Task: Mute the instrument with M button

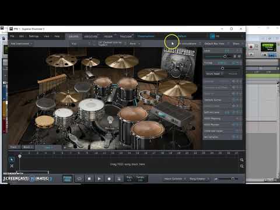Action: pos(239,57)
